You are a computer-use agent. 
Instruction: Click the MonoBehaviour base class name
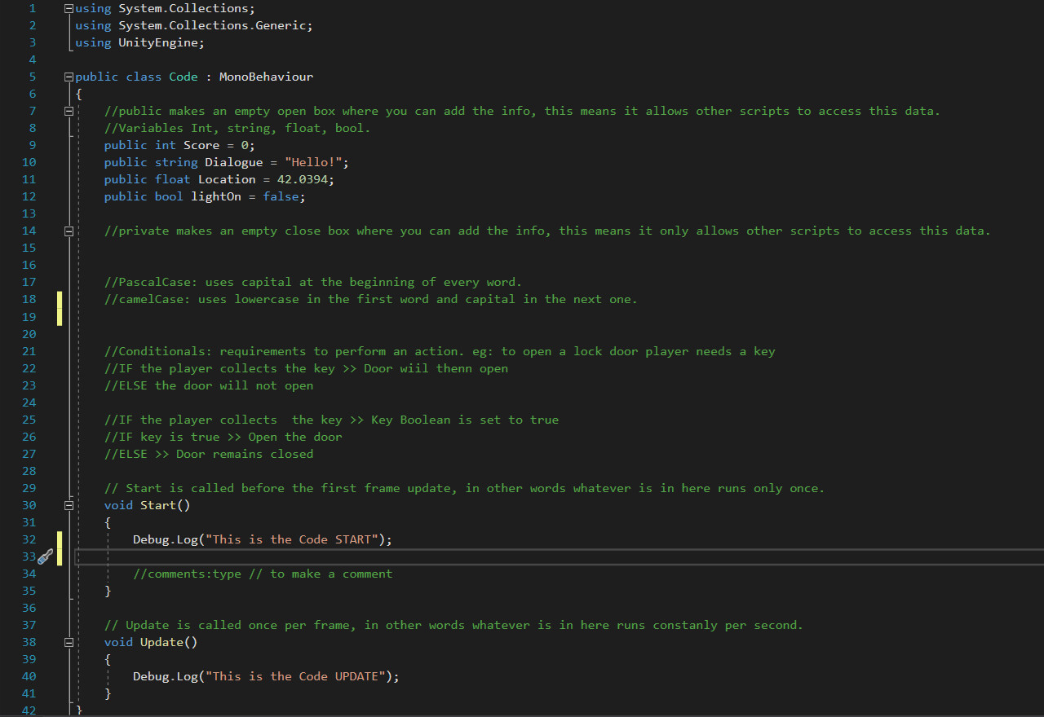pyautogui.click(x=265, y=76)
